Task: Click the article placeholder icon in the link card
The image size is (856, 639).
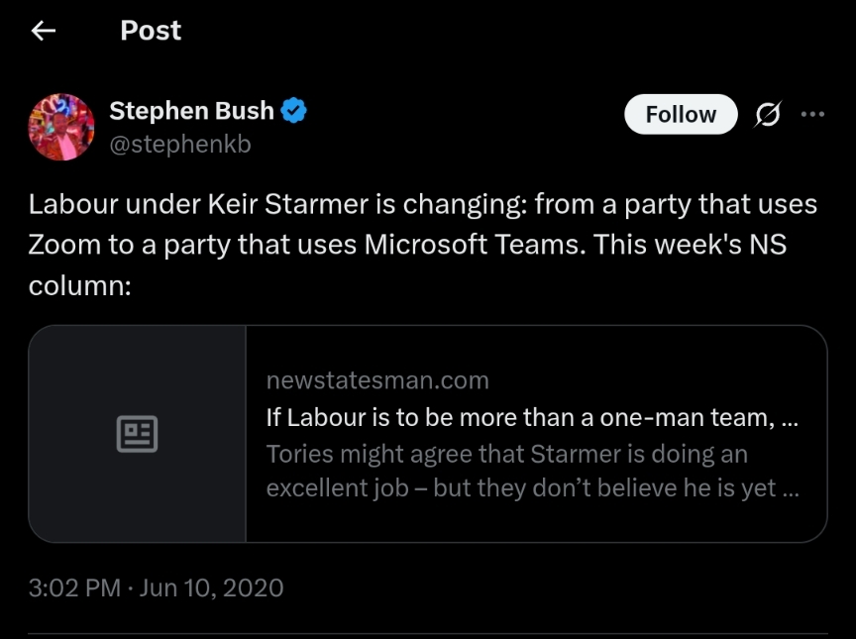Action: tap(137, 434)
